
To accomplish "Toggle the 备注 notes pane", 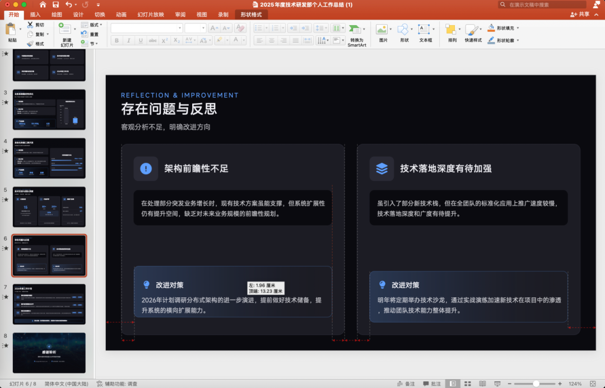I will (x=406, y=384).
